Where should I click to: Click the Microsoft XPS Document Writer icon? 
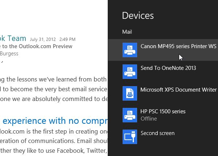pos(129,93)
